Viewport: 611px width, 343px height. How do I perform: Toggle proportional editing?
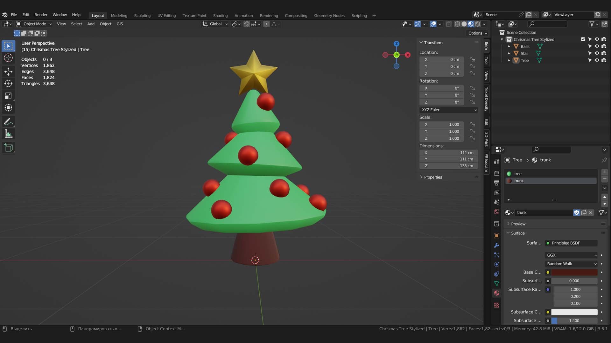coord(267,24)
